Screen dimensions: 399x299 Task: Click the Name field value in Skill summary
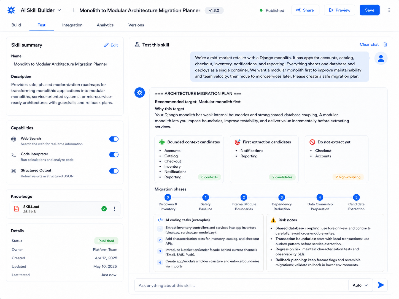[60, 64]
